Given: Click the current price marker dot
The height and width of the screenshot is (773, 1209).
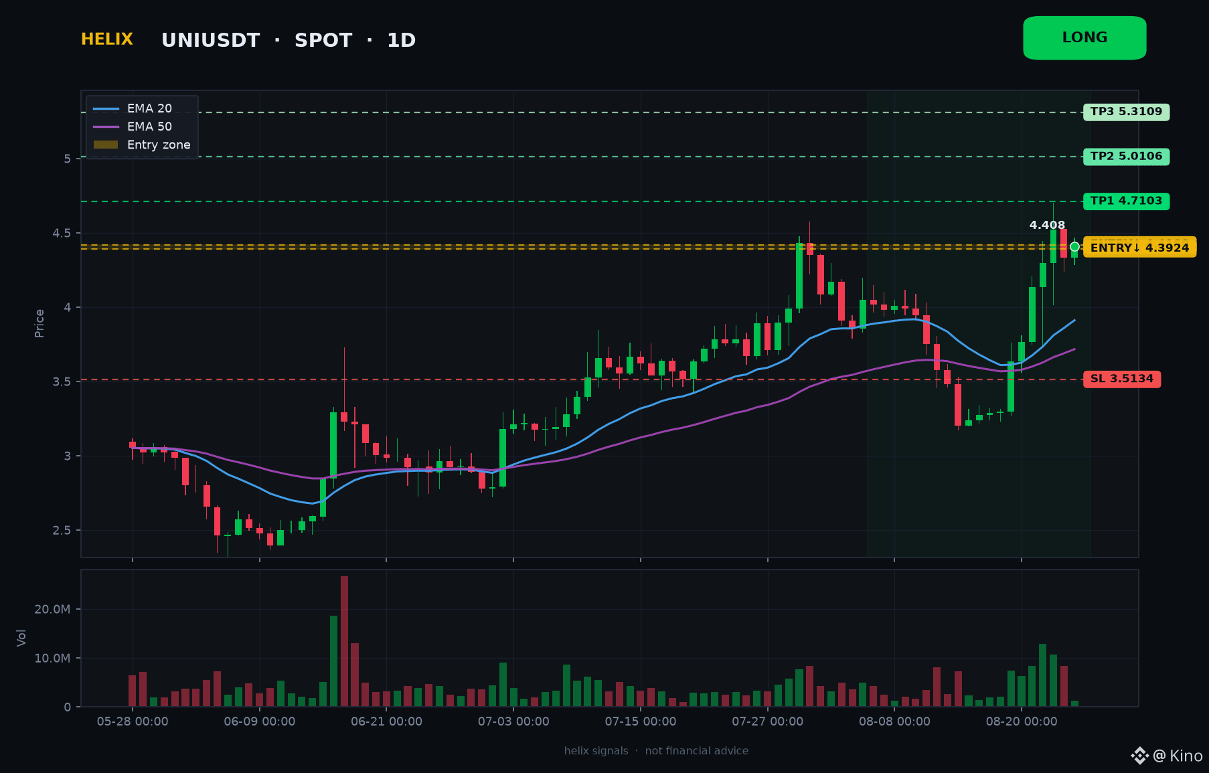Looking at the screenshot, I should (x=1074, y=247).
